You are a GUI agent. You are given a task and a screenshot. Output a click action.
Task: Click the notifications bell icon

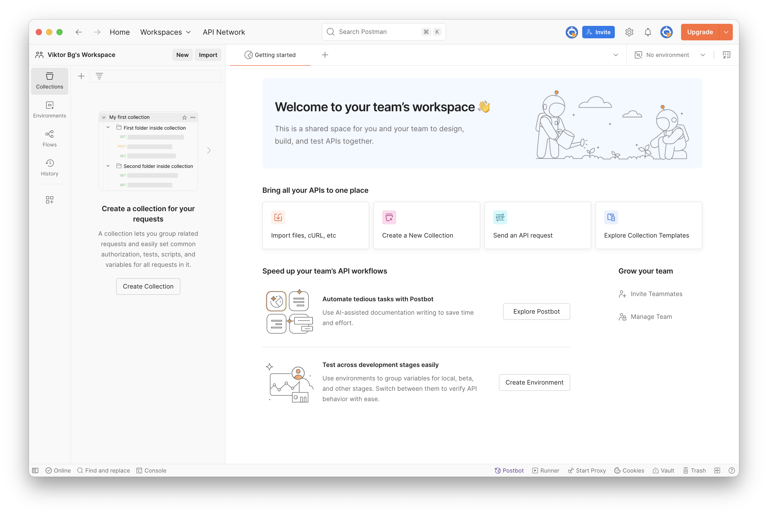pyautogui.click(x=647, y=32)
